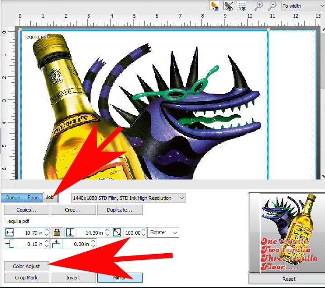Click the color preview bird-eye icon
Screen dimensions: 325x288
pyautogui.click(x=215, y=6)
